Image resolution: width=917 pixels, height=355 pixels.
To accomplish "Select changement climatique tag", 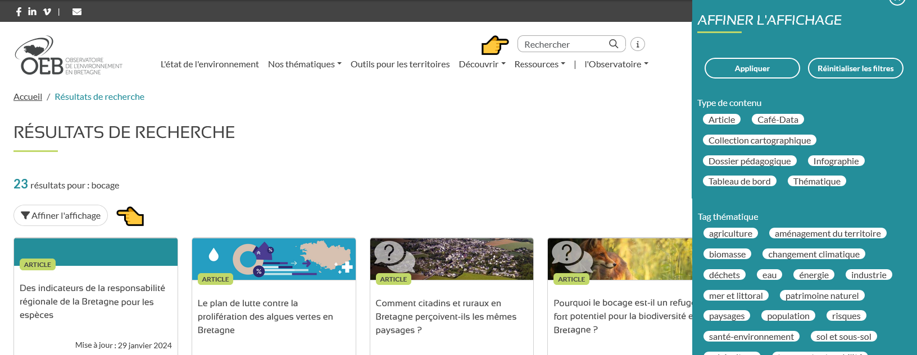I will (814, 254).
